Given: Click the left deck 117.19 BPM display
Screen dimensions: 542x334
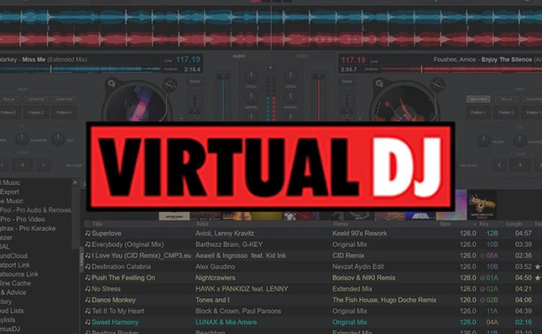Looking at the screenshot, I should [x=188, y=60].
